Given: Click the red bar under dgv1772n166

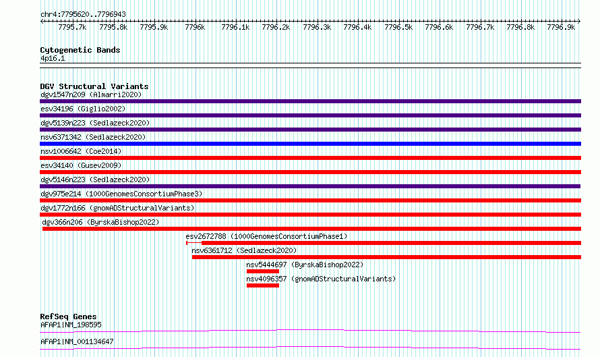Looking at the screenshot, I should (310, 215).
